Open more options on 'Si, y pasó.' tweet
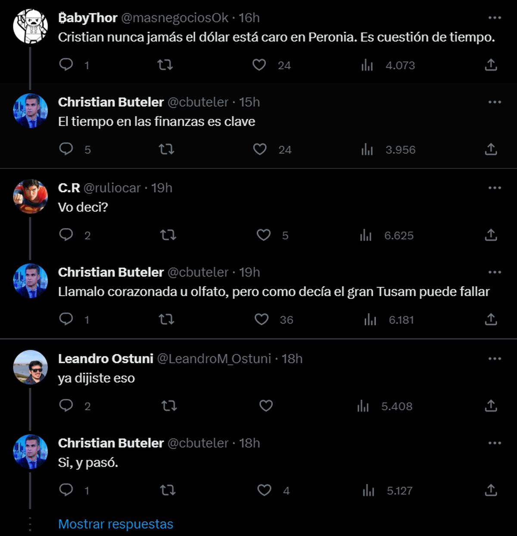The width and height of the screenshot is (517, 536). (x=495, y=443)
